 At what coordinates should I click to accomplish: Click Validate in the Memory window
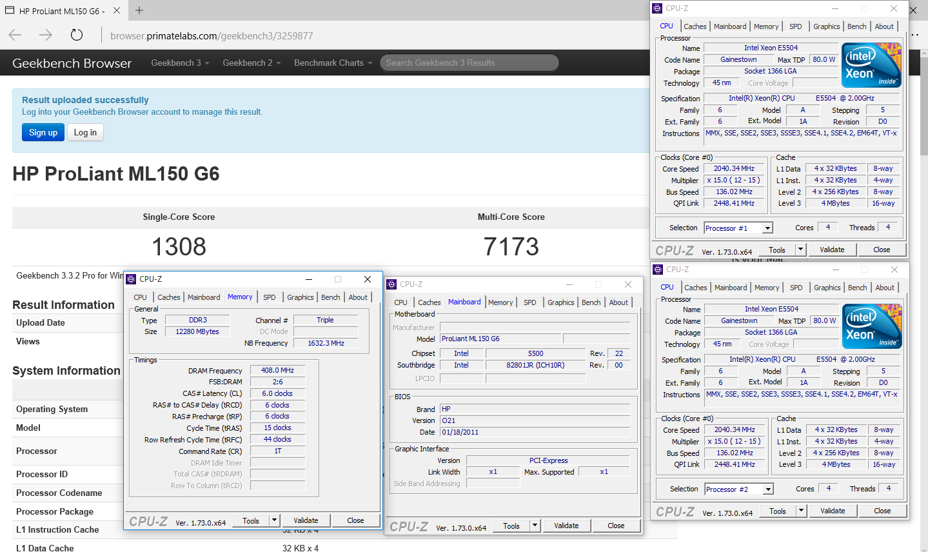(306, 520)
